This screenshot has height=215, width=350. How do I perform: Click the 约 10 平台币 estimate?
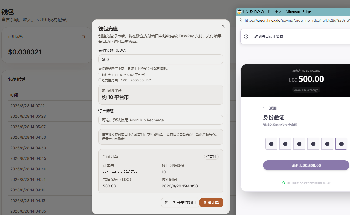(x=115, y=97)
